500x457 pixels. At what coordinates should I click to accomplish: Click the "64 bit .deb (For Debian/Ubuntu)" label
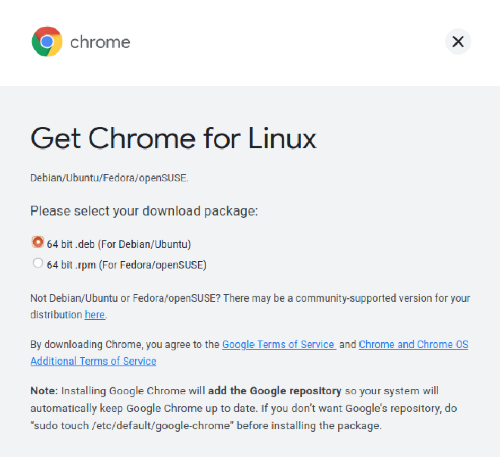click(119, 244)
